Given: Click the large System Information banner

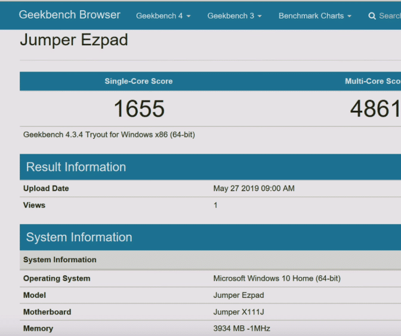Looking at the screenshot, I should click(x=210, y=237).
